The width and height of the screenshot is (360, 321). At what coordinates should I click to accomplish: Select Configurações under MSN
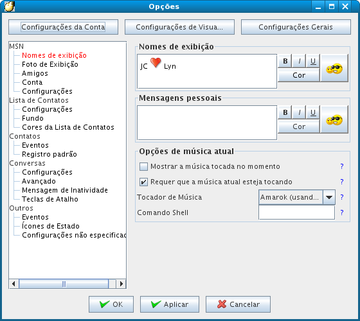click(47, 91)
